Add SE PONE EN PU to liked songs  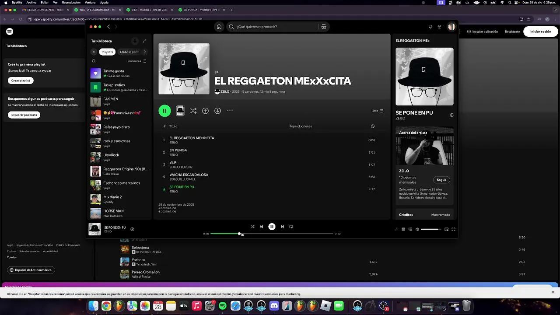pyautogui.click(x=132, y=229)
